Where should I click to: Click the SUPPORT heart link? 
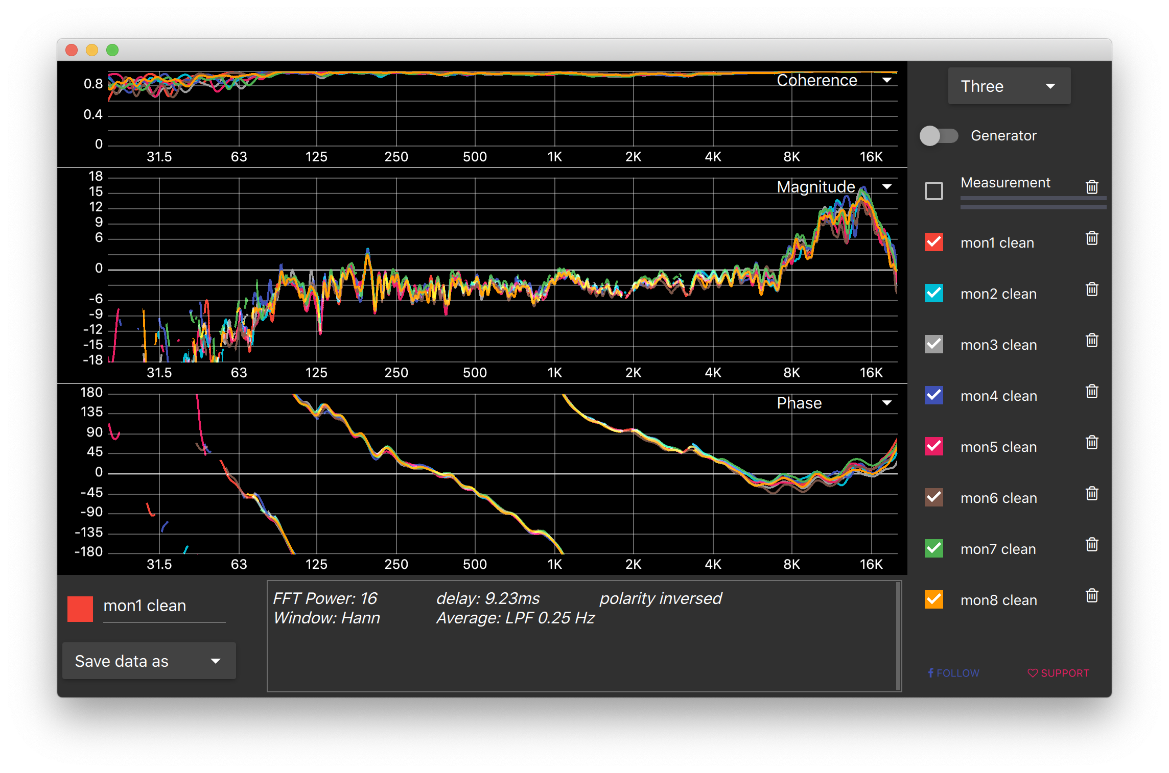click(x=1059, y=673)
